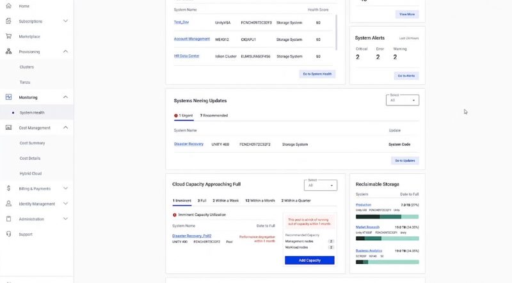Open the Select dropdown in Cloud Capacity panel
Image resolution: width=512 pixels, height=283 pixels.
[x=321, y=185]
